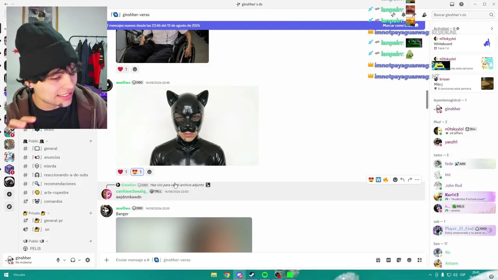The image size is (498, 280).
Task: Open the Windows Start menu
Action: point(6,275)
